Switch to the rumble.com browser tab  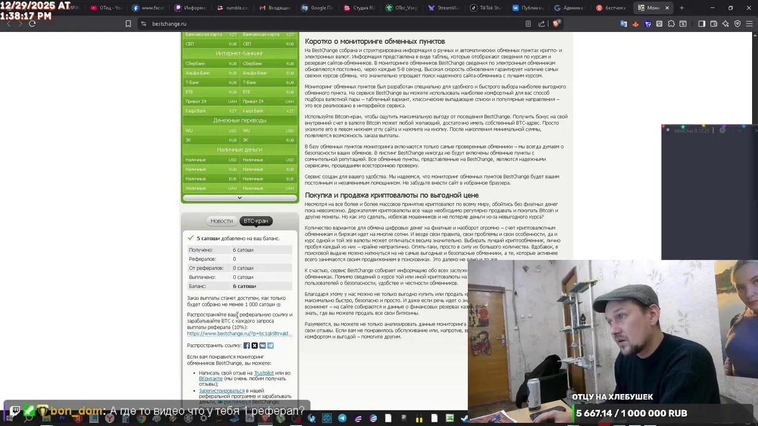point(233,8)
